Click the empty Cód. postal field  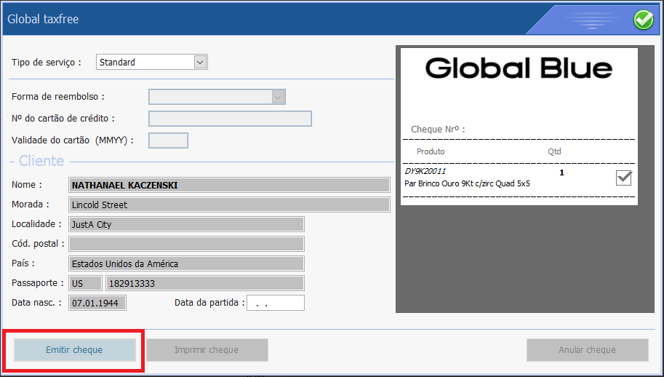point(186,244)
